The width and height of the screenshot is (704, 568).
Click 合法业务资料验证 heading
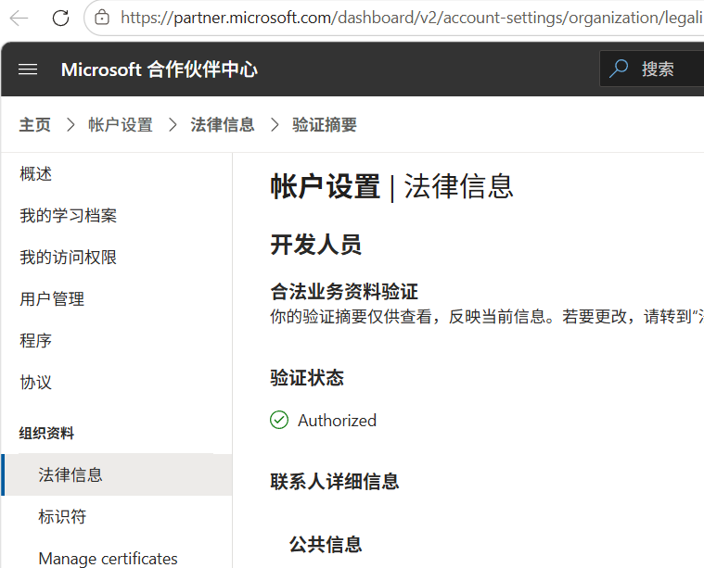point(344,292)
